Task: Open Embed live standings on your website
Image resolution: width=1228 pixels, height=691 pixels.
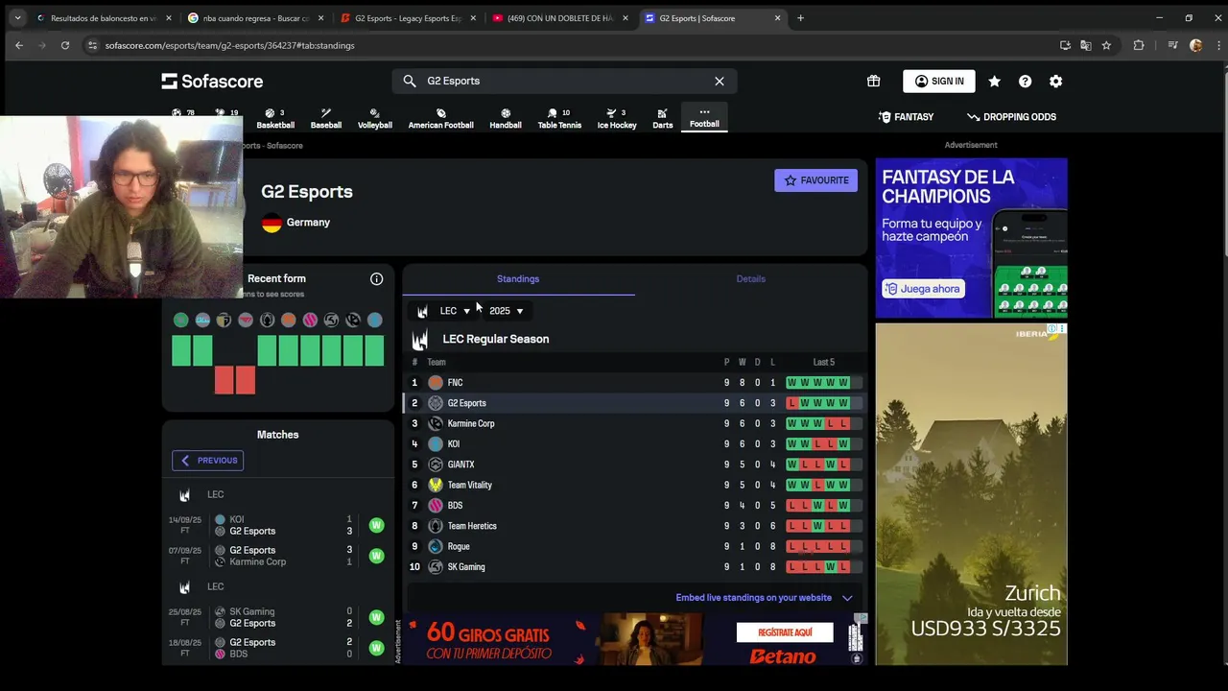Action: click(754, 598)
